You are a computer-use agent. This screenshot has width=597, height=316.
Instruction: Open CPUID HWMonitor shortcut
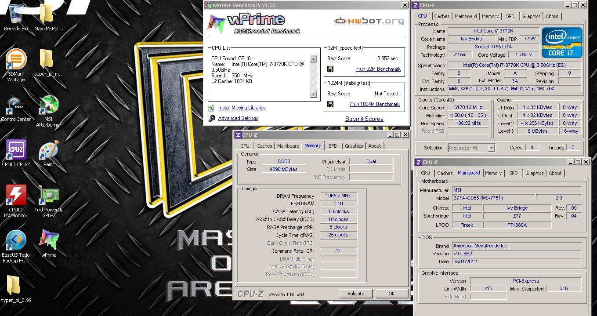point(16,201)
